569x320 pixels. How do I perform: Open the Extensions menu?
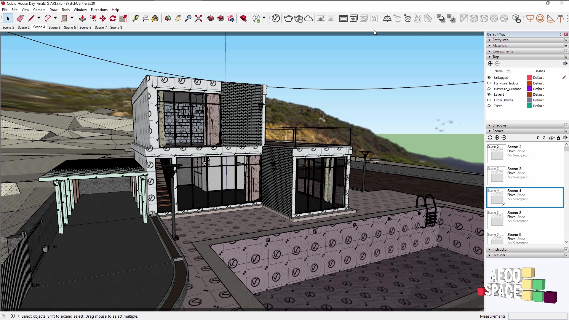coord(99,9)
